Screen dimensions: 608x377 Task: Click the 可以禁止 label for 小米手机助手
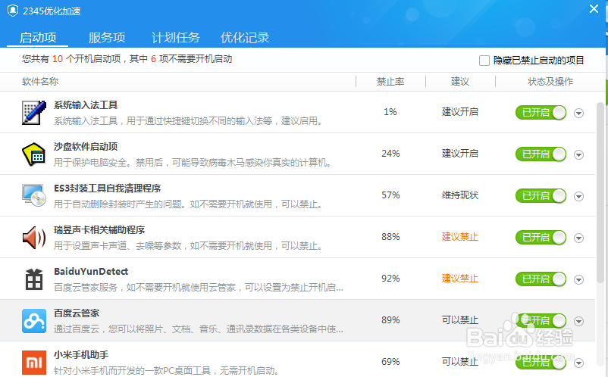(460, 362)
